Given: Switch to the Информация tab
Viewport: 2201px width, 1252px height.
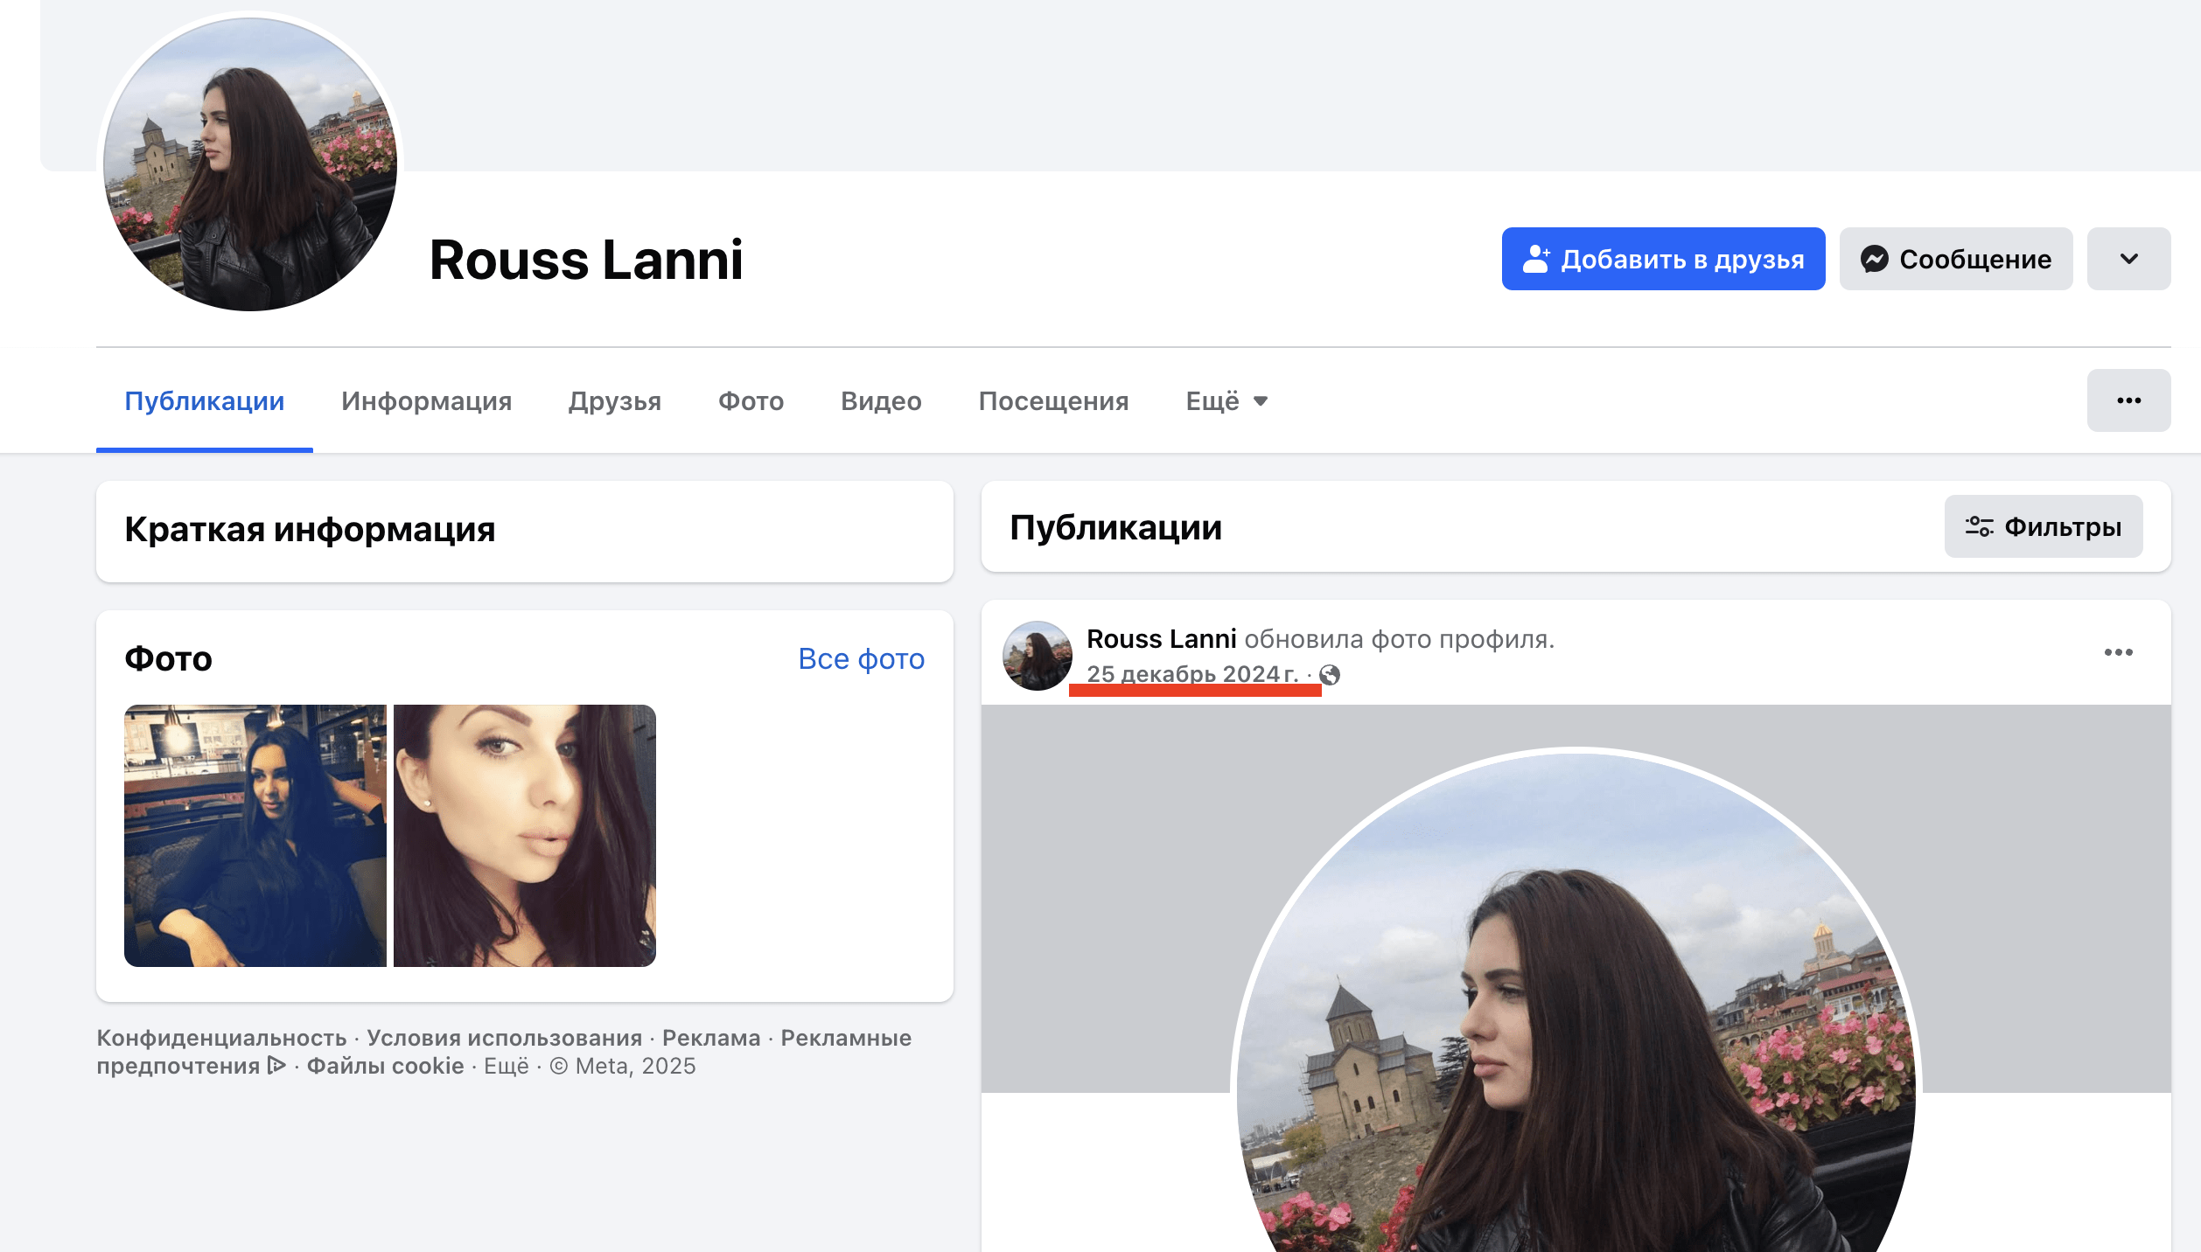Looking at the screenshot, I should 427,400.
